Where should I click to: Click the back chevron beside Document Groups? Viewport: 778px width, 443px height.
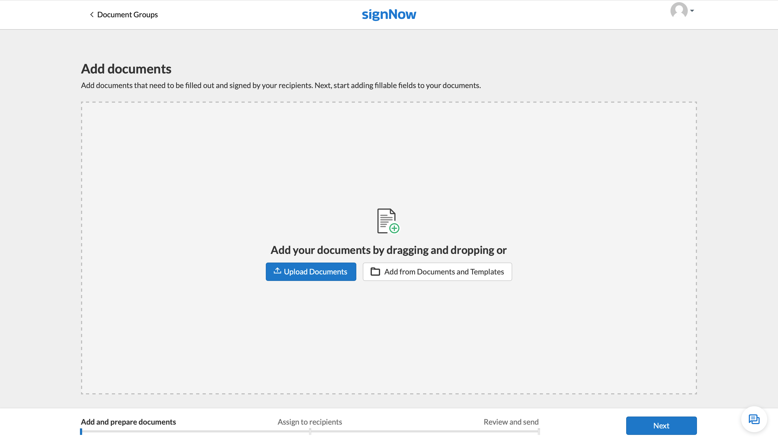(x=92, y=15)
